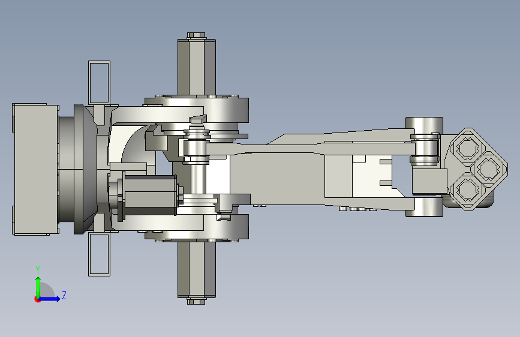Select the upper vertical hexagonal shaft

coord(197,67)
